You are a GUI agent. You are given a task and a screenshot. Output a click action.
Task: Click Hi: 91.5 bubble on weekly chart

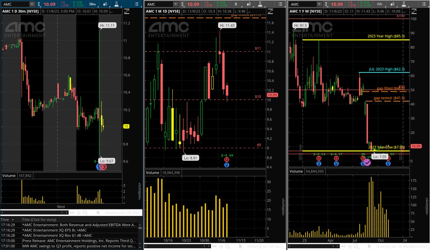tap(301, 25)
